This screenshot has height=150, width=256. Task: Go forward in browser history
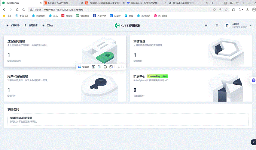[11, 10]
